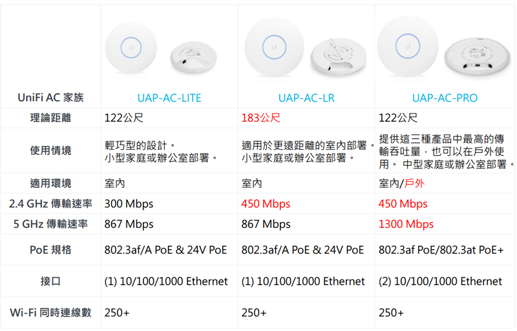Open the UAP-AC-PRO product link
This screenshot has height=331, width=517.
click(445, 98)
